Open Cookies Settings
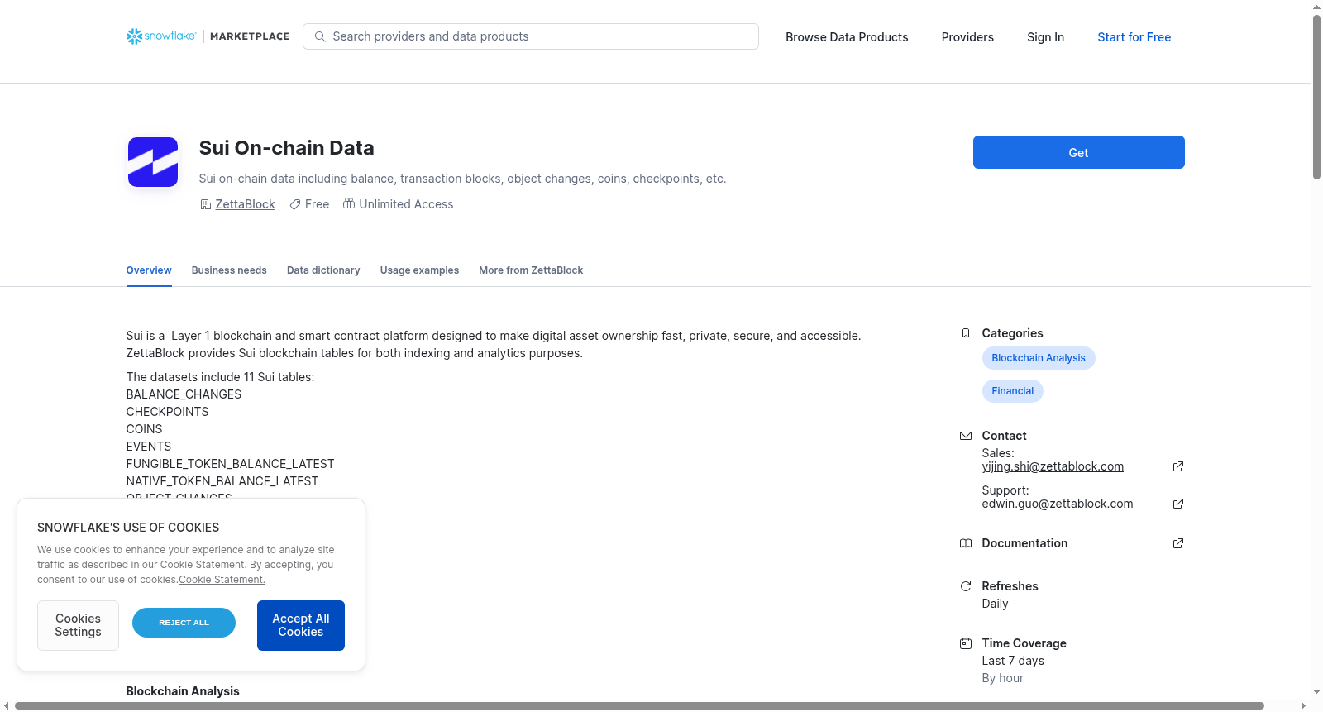 [x=78, y=625]
